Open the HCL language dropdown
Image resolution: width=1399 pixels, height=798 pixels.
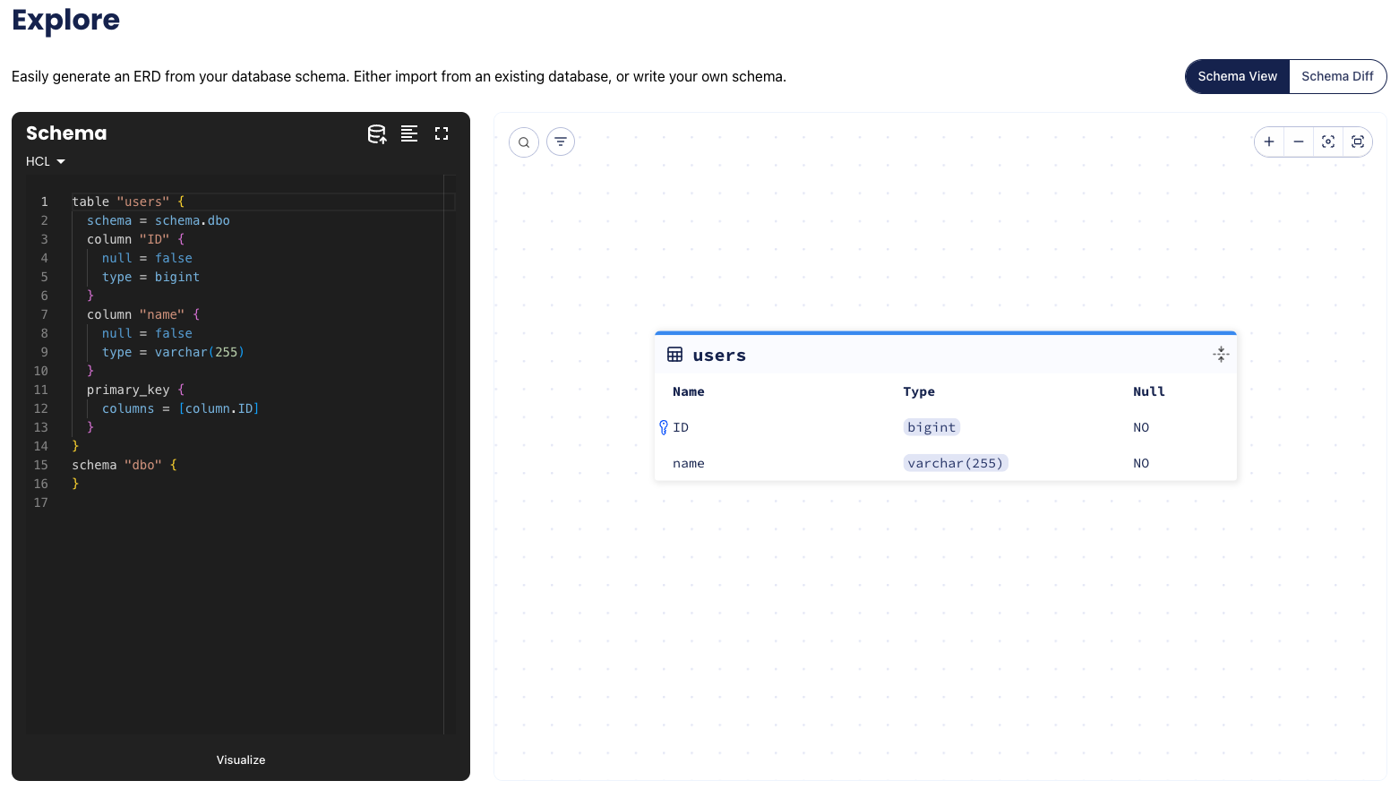(x=46, y=161)
